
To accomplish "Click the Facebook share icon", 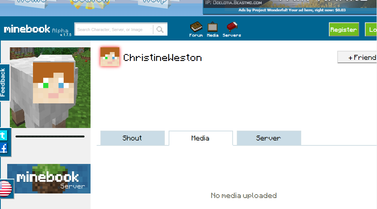I will (4, 148).
